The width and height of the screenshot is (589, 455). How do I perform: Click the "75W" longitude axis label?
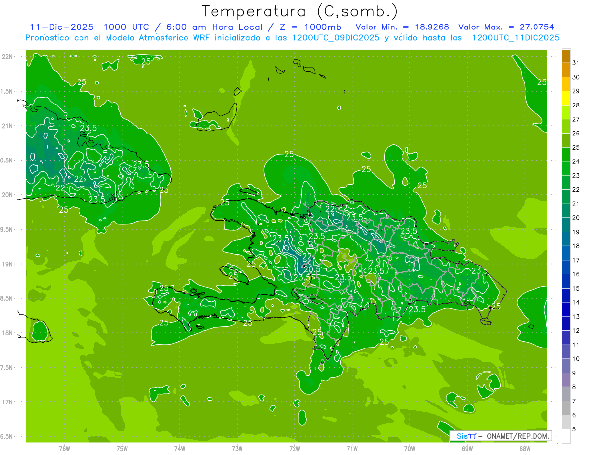tap(122, 448)
